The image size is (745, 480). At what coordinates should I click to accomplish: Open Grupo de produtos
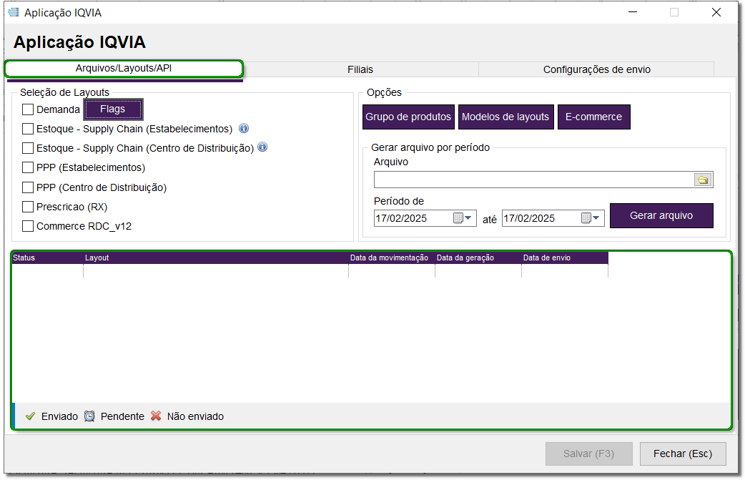tap(408, 117)
